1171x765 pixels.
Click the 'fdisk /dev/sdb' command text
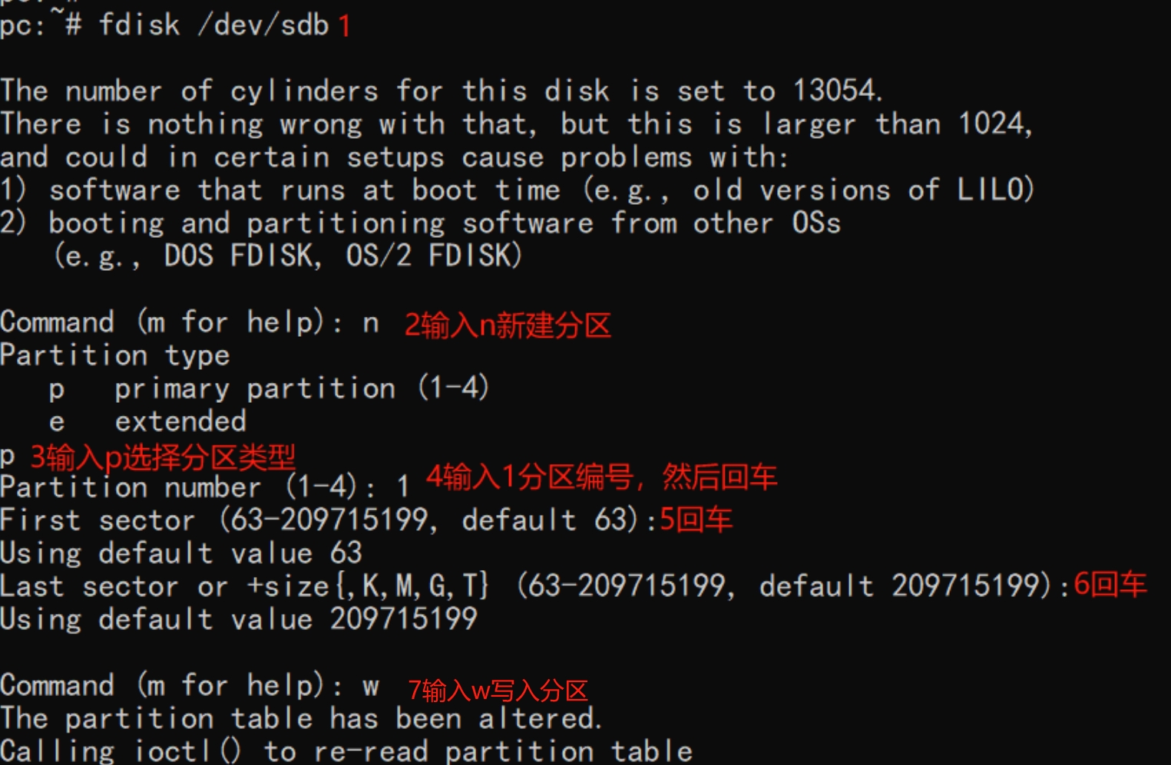(x=214, y=25)
